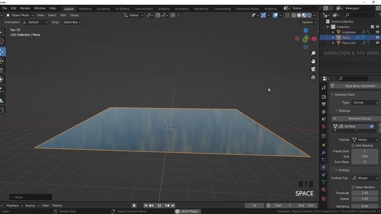Switch to wireframe viewport shading

(293, 15)
